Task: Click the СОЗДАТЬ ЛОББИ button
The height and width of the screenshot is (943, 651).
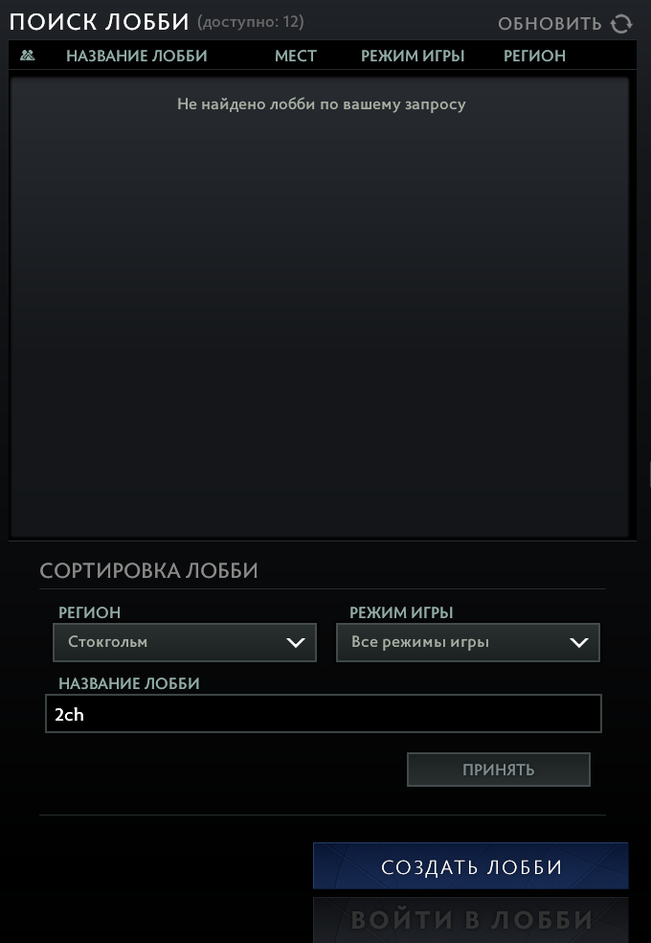Action: [x=471, y=866]
